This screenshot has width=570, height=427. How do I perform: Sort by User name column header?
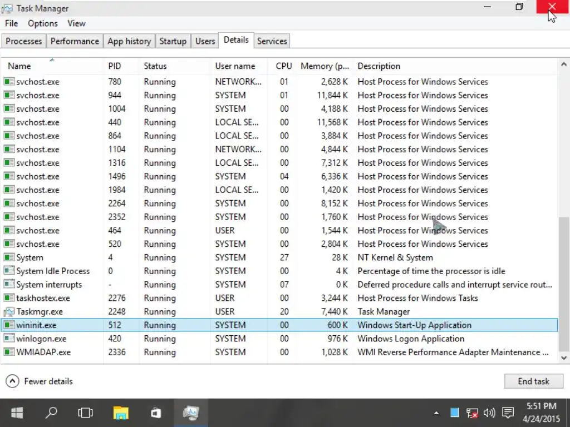[x=239, y=66]
